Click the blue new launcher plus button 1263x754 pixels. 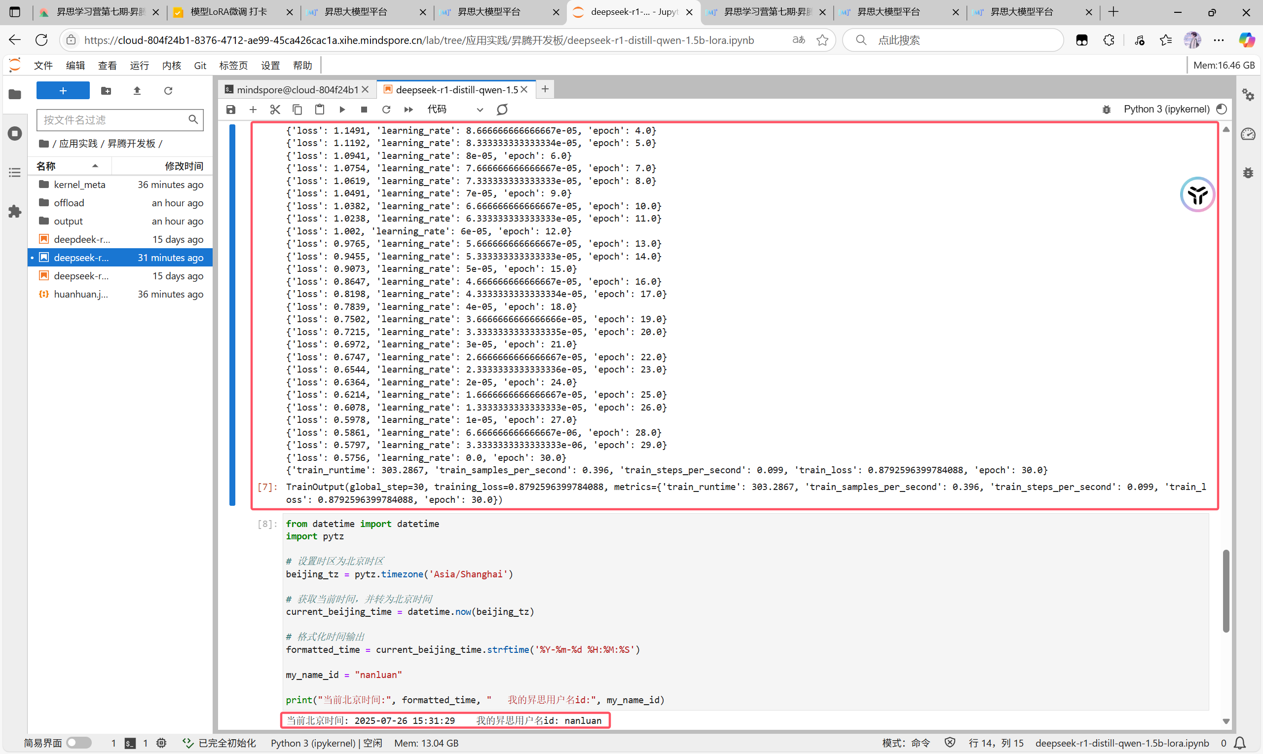click(63, 91)
